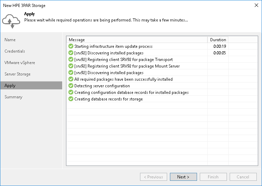Click status icon for Detecting server configuration
The image size is (262, 186).
(x=71, y=86)
